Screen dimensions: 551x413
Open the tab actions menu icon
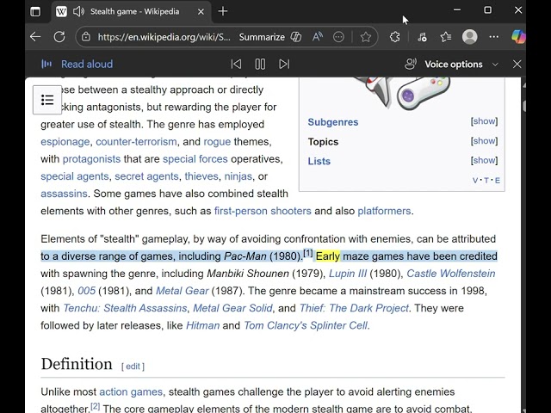coord(35,11)
